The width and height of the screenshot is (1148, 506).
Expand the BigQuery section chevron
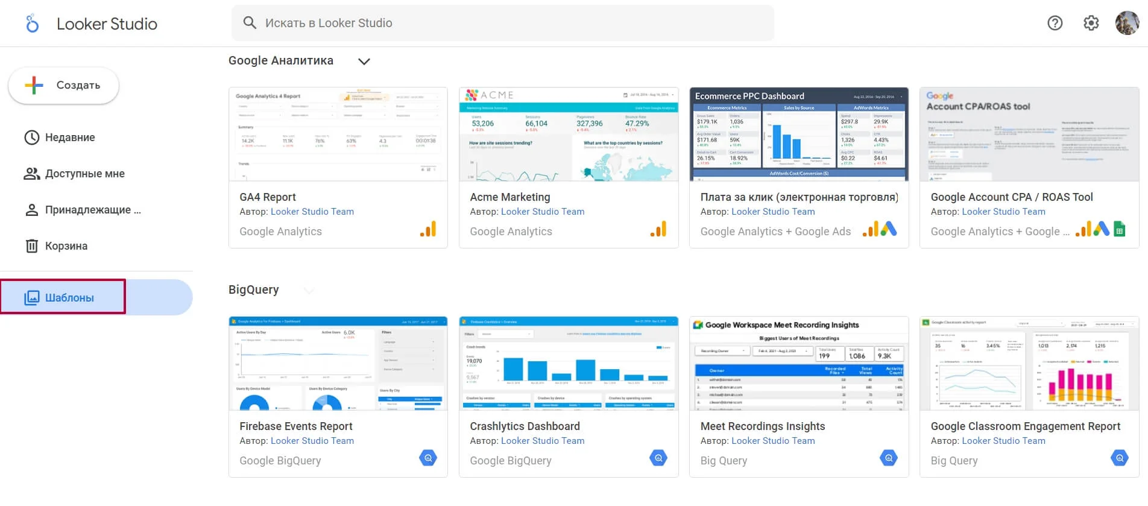coord(309,290)
